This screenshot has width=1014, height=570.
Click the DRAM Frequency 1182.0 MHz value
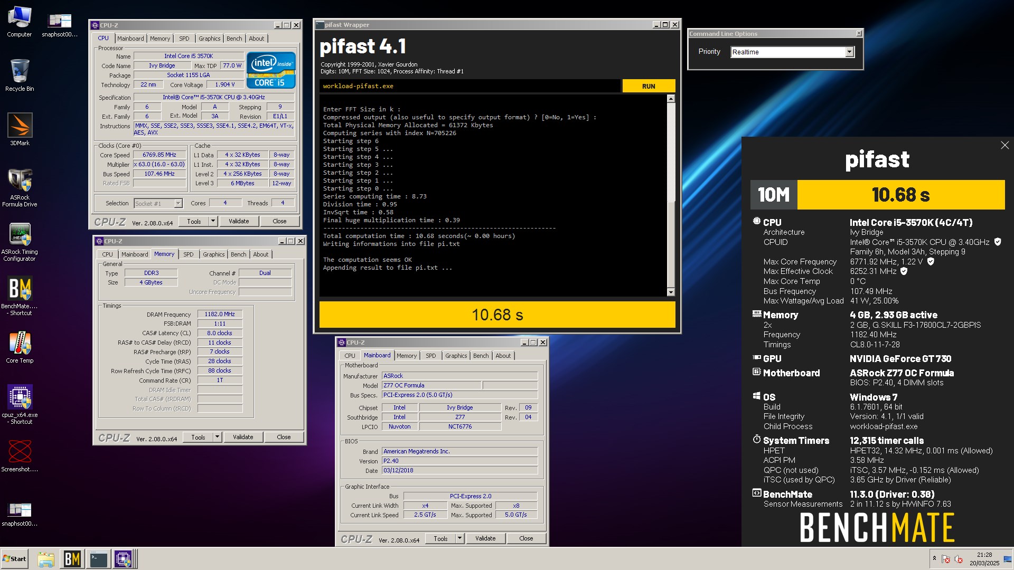[x=220, y=314]
